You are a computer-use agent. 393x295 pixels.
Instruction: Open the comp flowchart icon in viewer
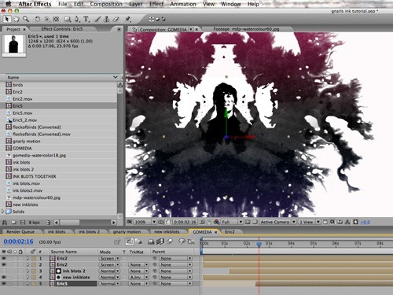click(x=347, y=222)
